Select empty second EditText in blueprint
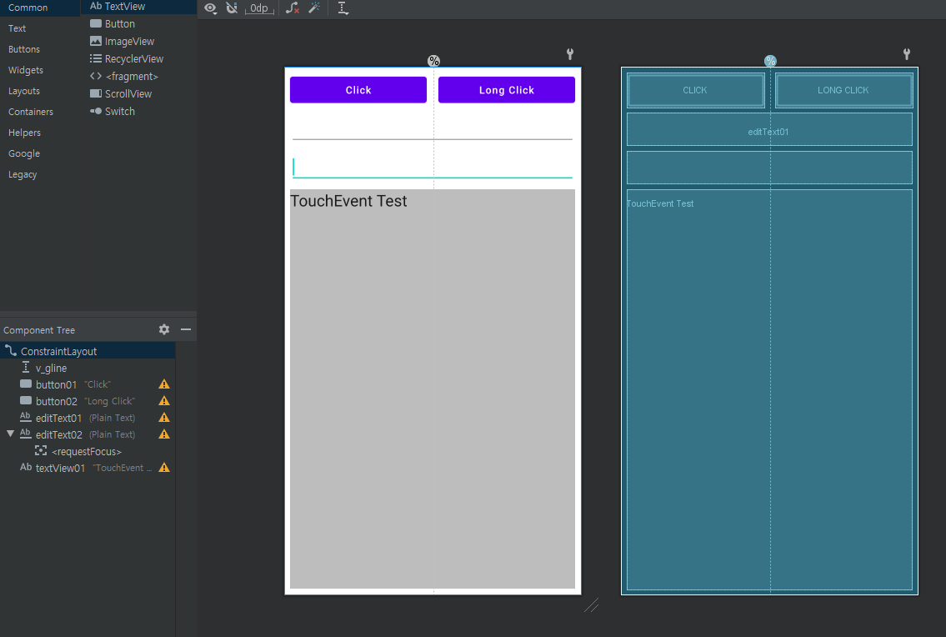The width and height of the screenshot is (946, 637). click(769, 168)
